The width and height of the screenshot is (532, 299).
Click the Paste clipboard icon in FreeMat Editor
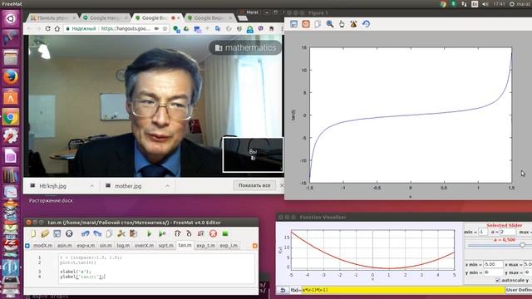(x=133, y=233)
